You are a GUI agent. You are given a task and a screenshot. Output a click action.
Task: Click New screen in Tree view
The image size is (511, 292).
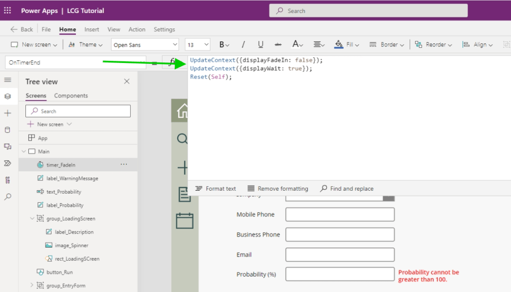click(x=49, y=124)
